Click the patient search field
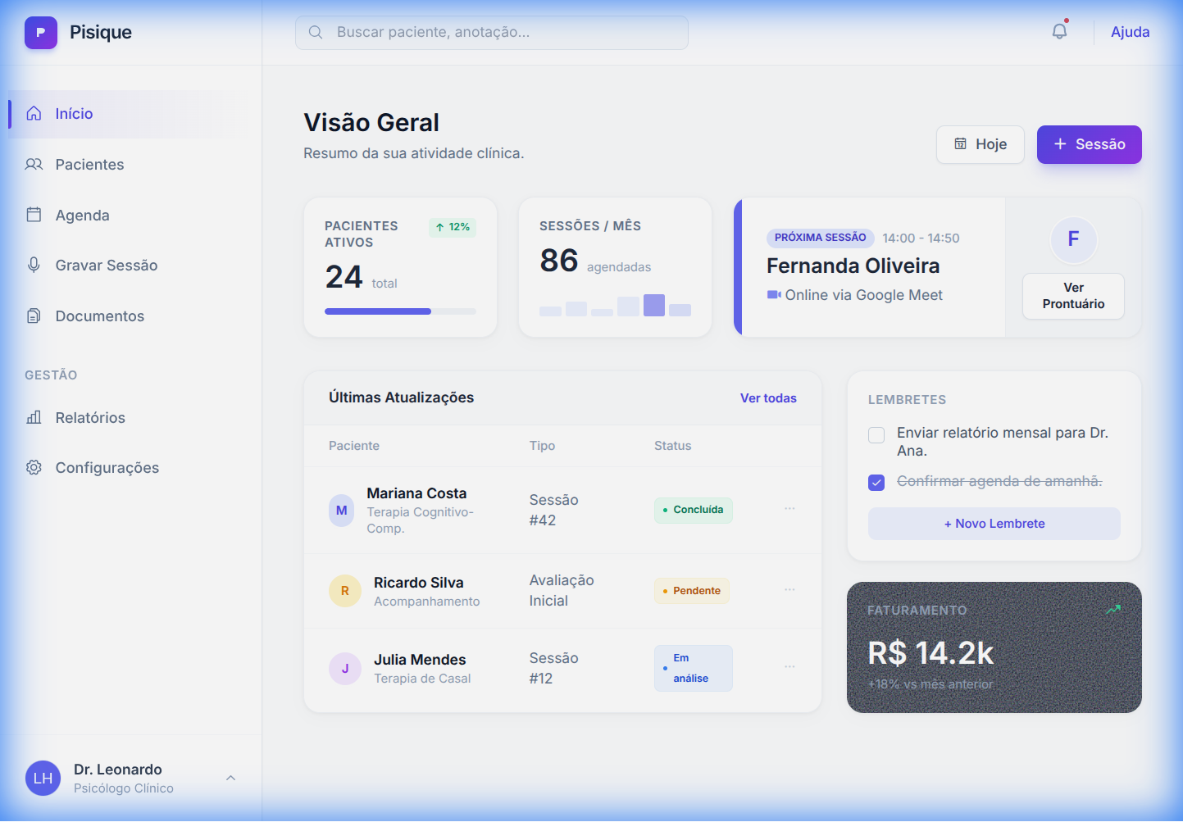Screen dimensions: 1183x822 [x=491, y=32]
